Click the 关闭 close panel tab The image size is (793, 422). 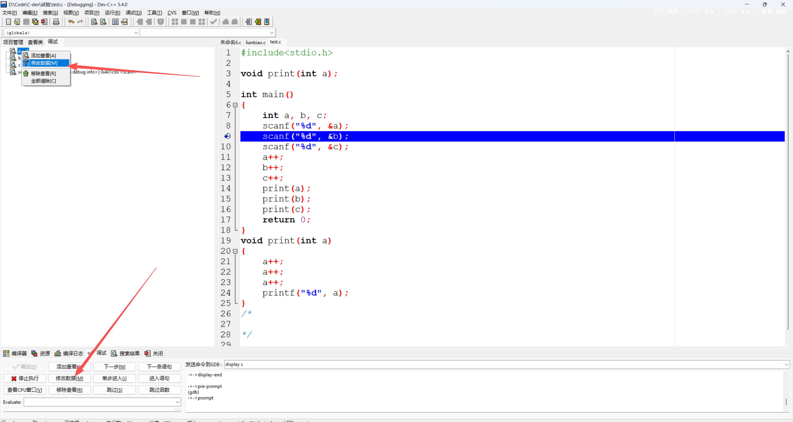coord(154,353)
